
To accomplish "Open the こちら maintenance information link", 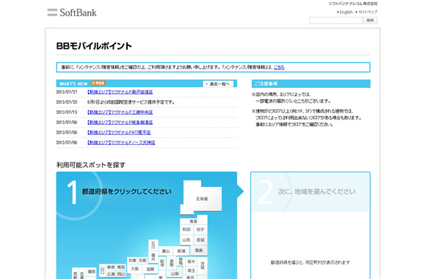I will point(279,67).
